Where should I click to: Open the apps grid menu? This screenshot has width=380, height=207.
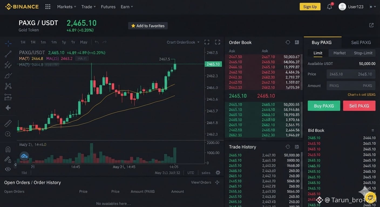point(48,7)
